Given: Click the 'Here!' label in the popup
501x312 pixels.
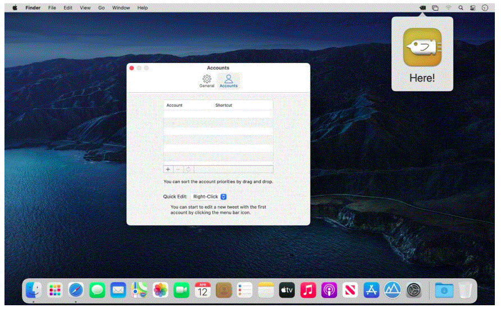Looking at the screenshot, I should [422, 78].
